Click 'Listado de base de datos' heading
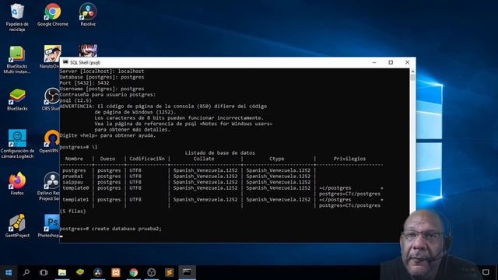The height and width of the screenshot is (280, 498). coord(219,153)
